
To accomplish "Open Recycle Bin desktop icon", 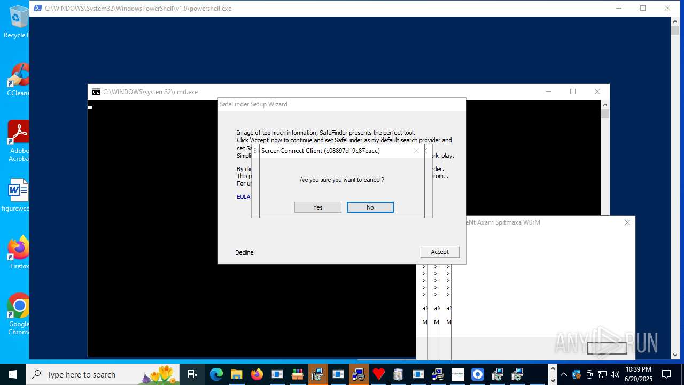I will click(x=18, y=22).
